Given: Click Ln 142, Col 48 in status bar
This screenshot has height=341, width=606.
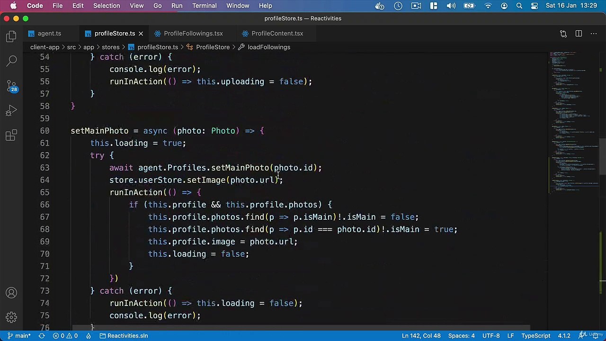Looking at the screenshot, I should pyautogui.click(x=421, y=336).
